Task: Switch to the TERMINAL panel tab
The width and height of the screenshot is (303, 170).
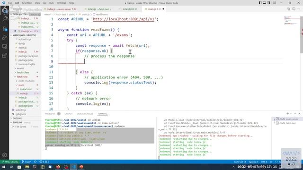Action: [102, 114]
